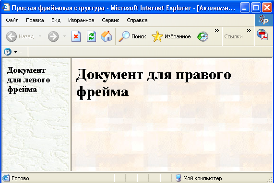Click the window title bar text
Screen dimensions: 274x183
click(x=123, y=8)
